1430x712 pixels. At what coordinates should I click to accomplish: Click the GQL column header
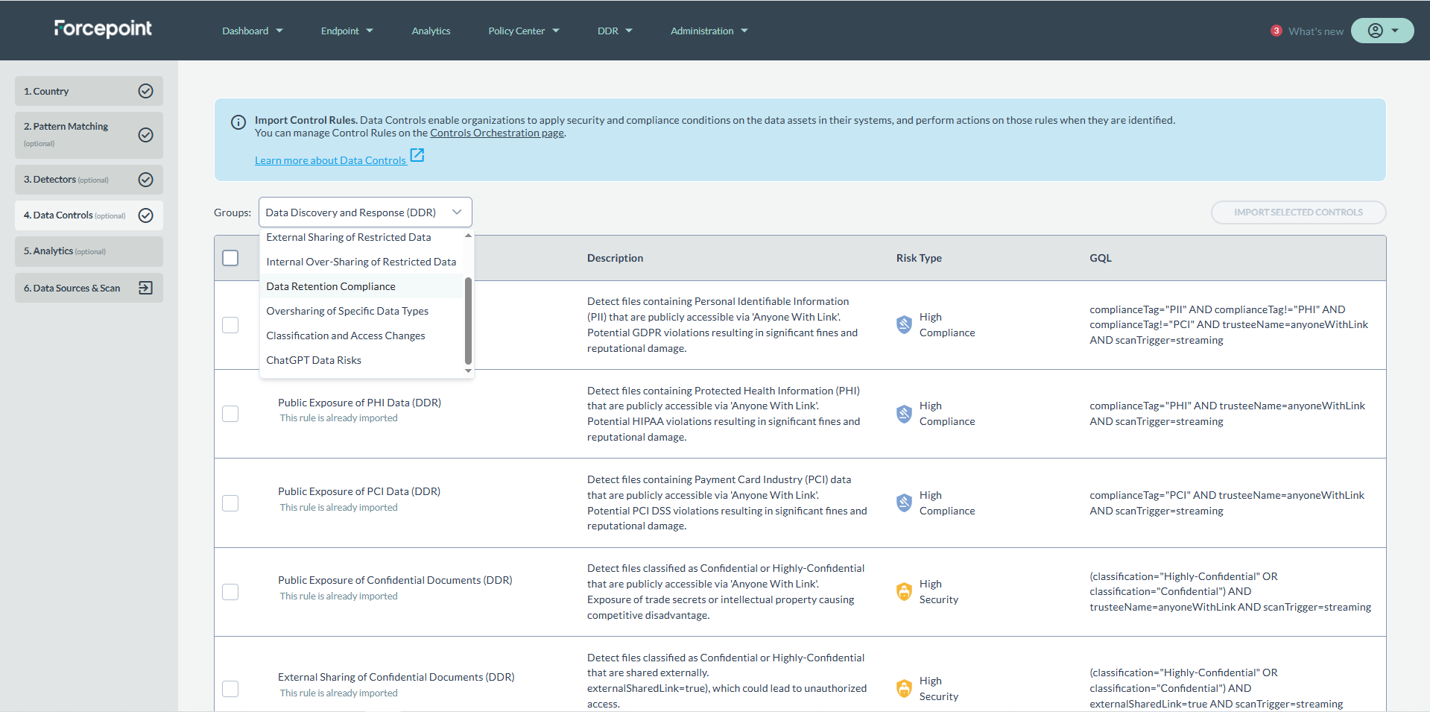[1100, 258]
